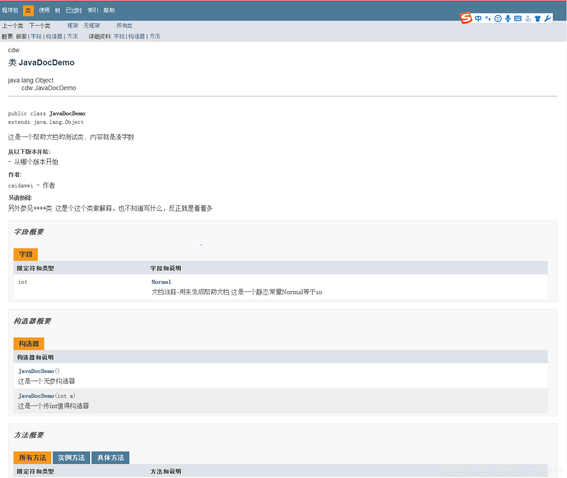Open the 使用 navigation item
This screenshot has width=567, height=478.
(x=44, y=10)
